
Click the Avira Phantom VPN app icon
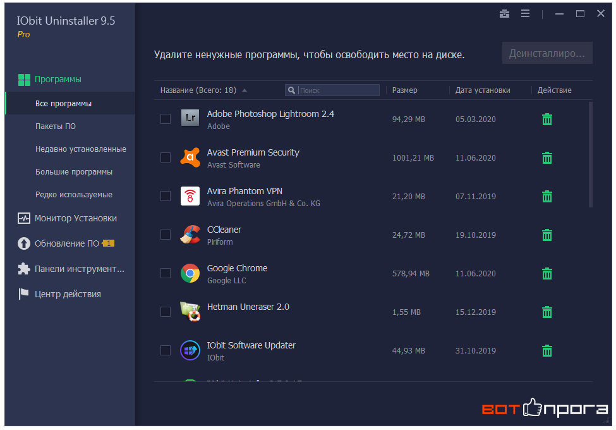tap(190, 196)
